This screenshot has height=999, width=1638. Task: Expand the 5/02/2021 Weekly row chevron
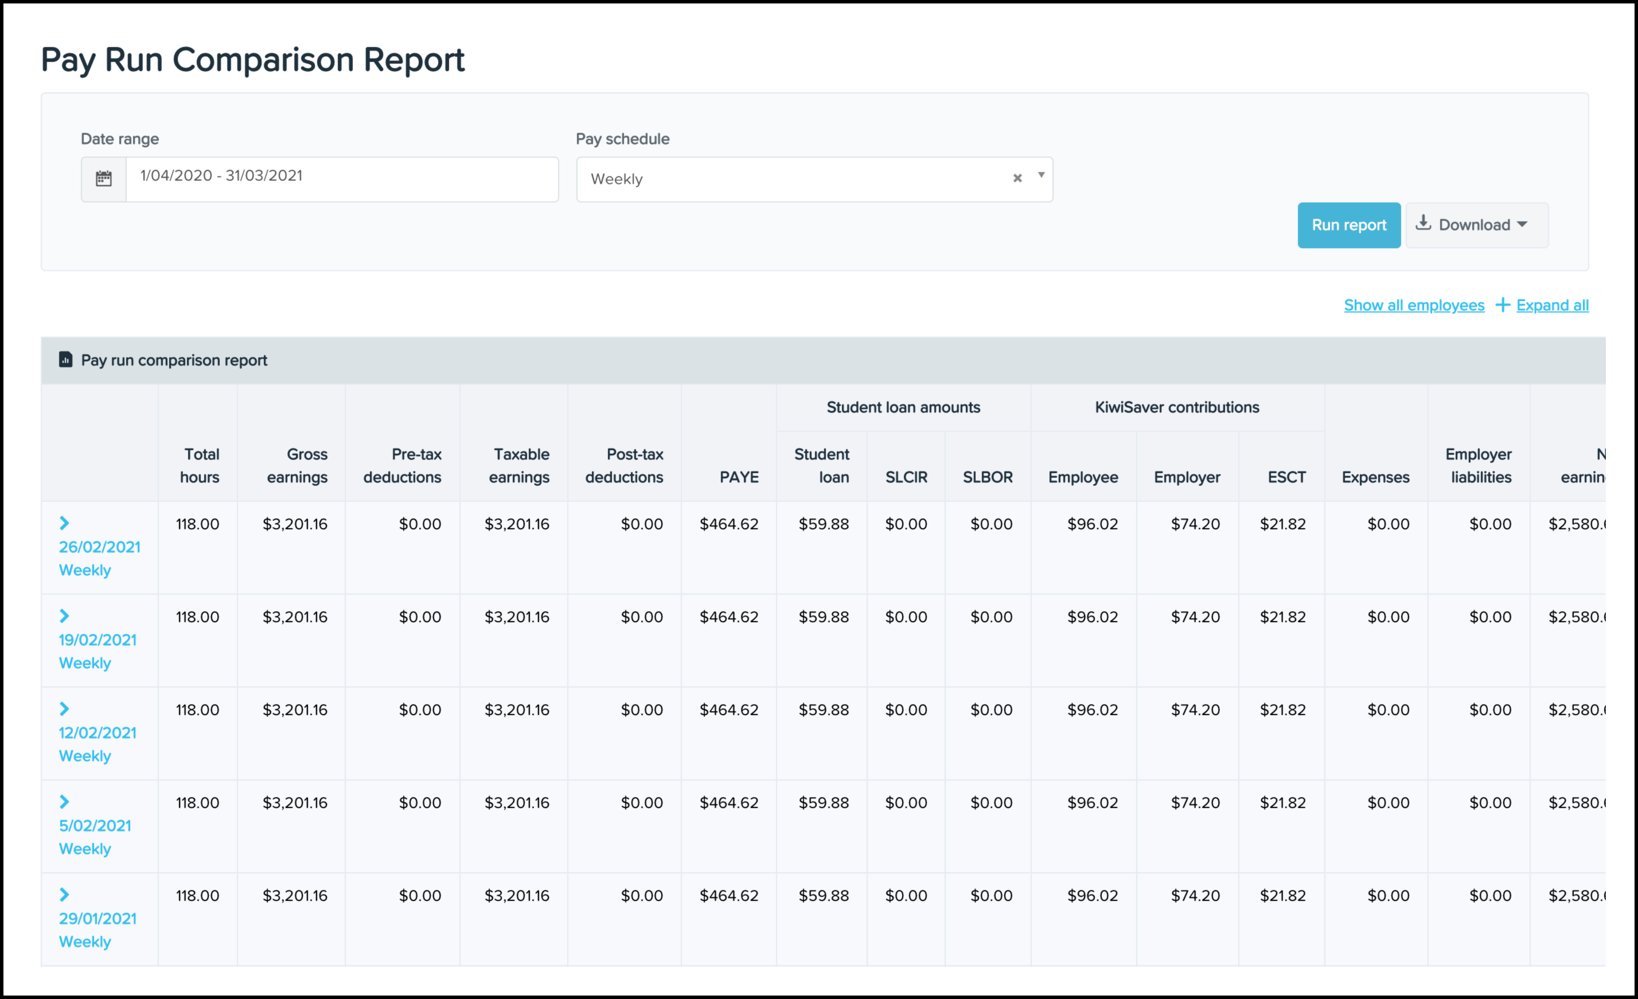coord(64,802)
